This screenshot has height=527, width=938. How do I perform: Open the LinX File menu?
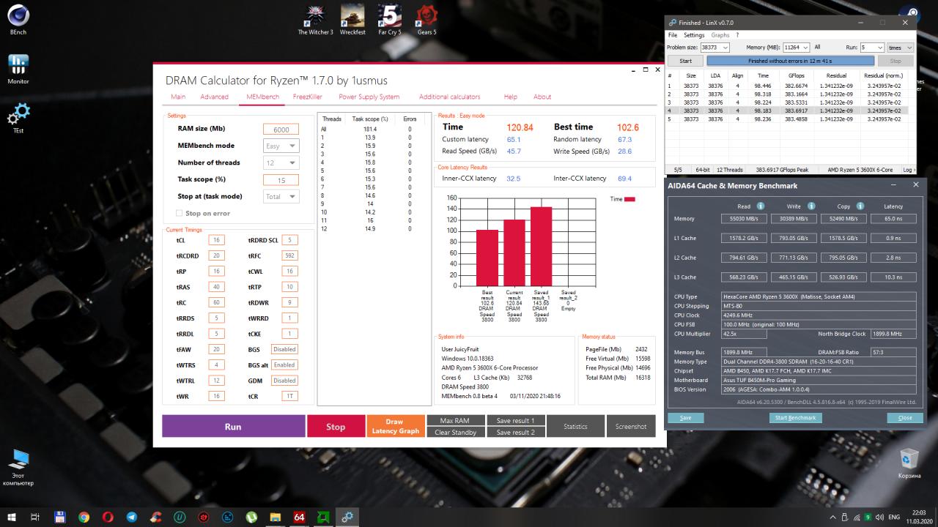(673, 35)
